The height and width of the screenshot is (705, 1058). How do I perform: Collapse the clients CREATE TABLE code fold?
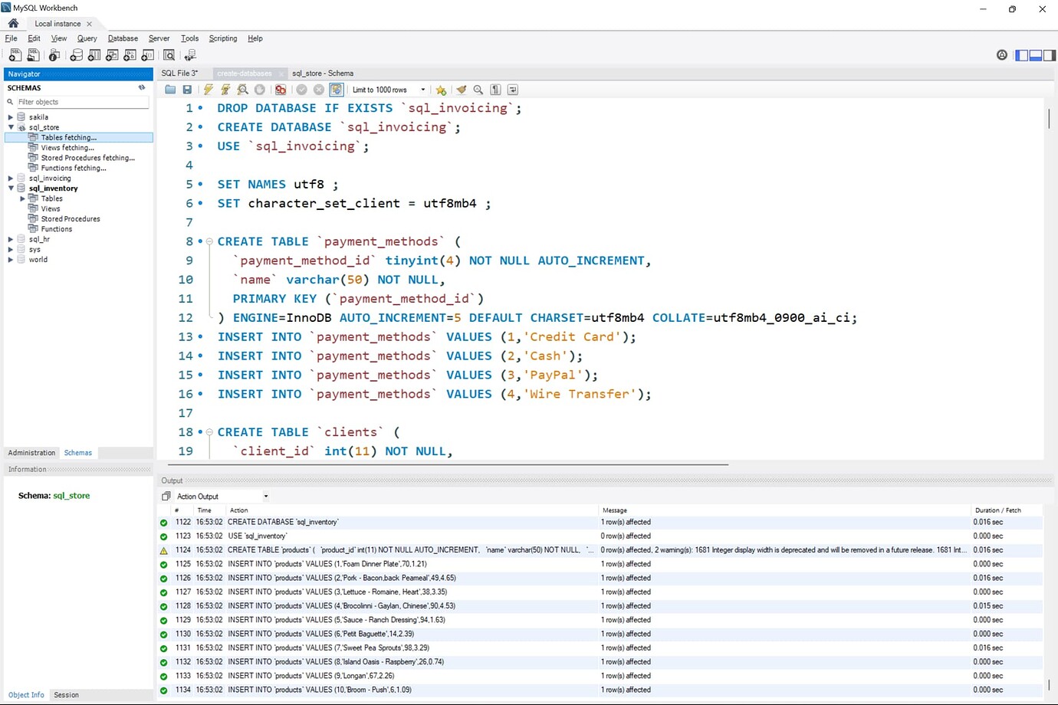click(209, 432)
